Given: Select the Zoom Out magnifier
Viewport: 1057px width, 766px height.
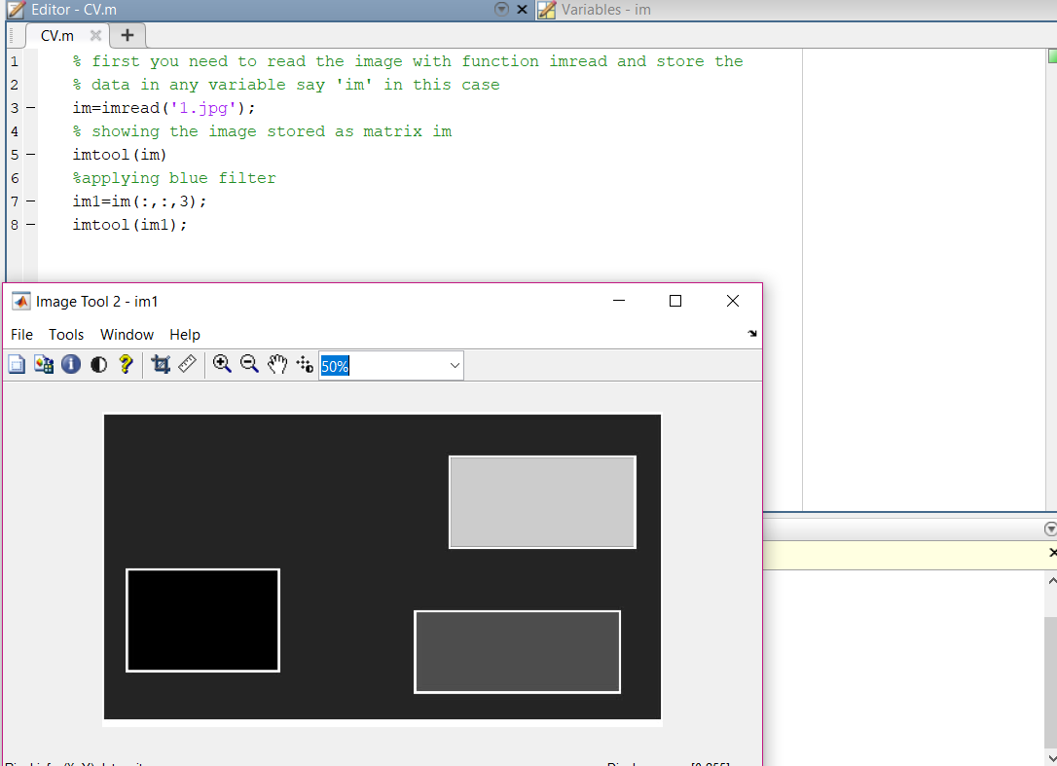Looking at the screenshot, I should click(x=249, y=364).
